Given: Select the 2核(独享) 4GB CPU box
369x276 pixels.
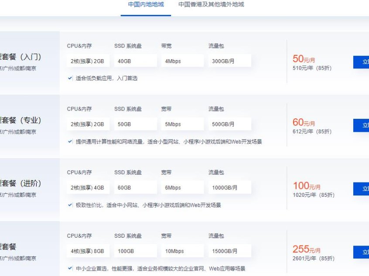Looking at the screenshot, I should pos(88,188).
